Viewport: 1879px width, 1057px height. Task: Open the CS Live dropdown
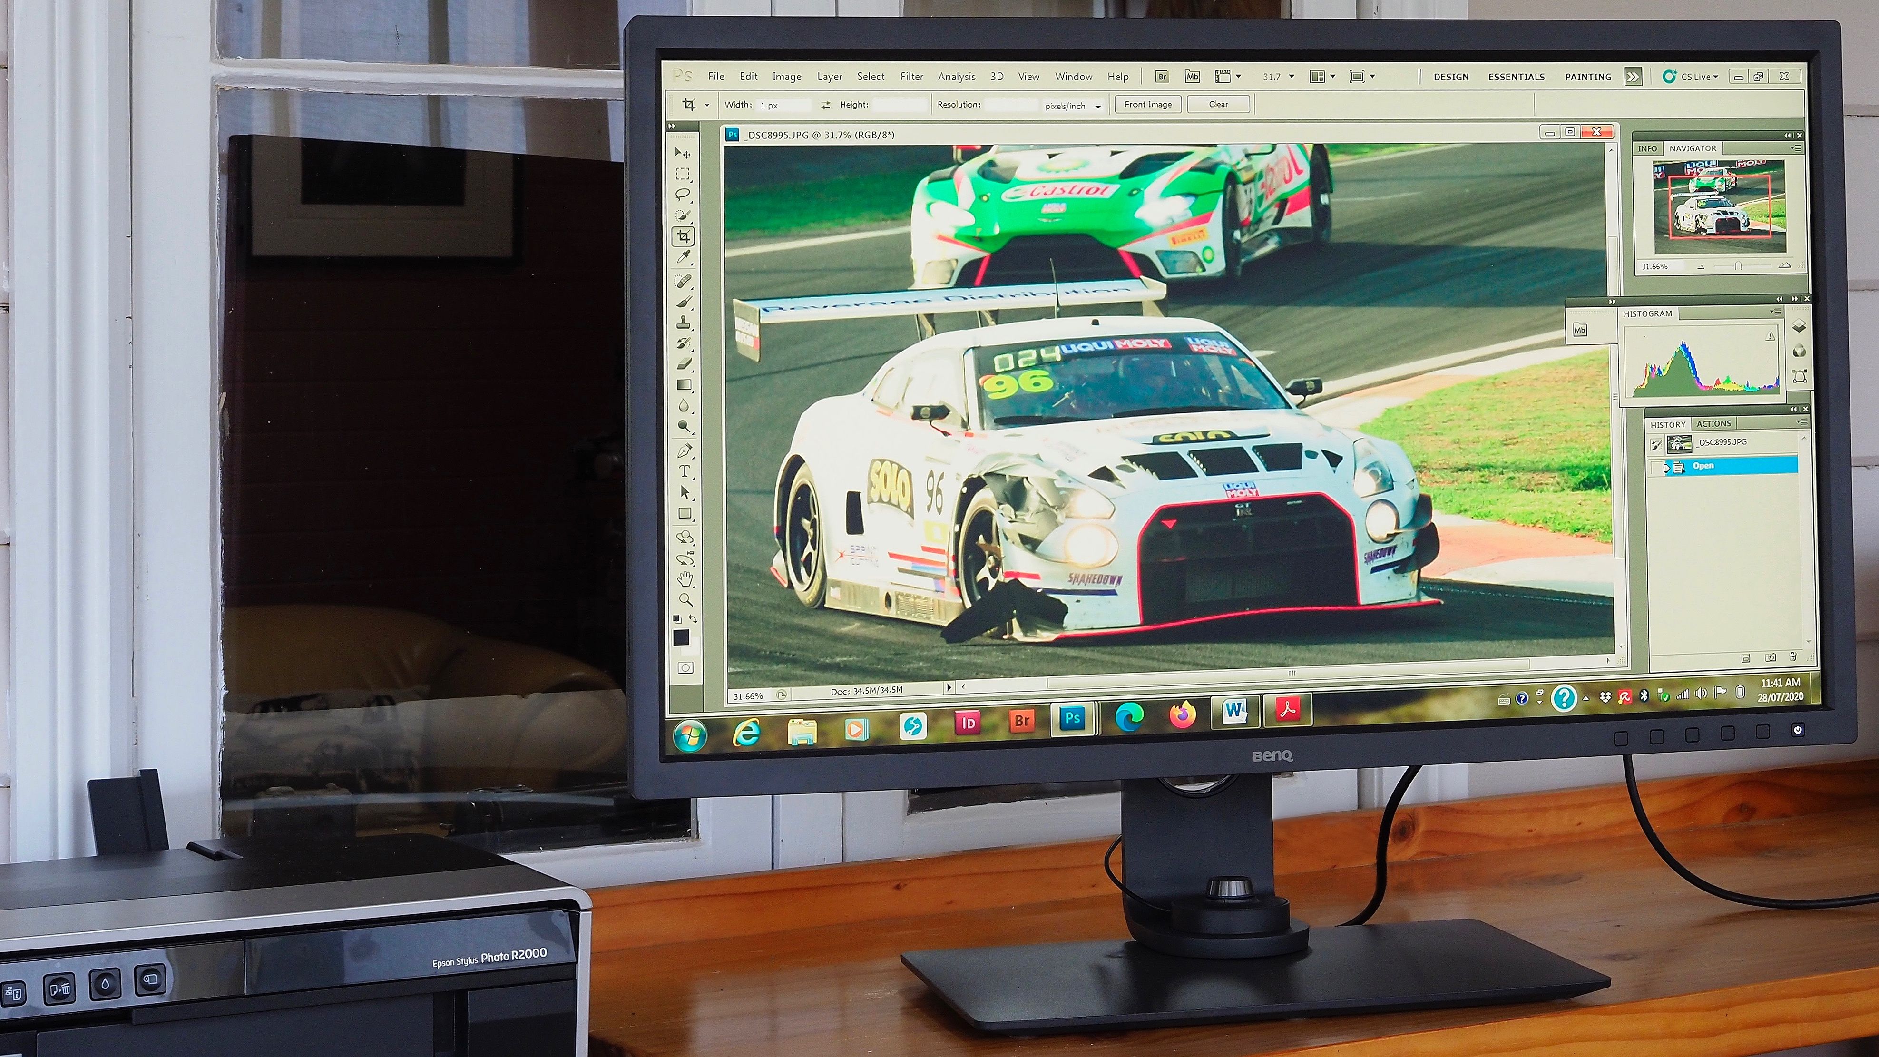1690,77
